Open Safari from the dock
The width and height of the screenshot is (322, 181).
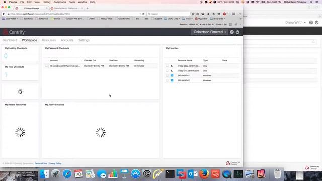coord(67,174)
